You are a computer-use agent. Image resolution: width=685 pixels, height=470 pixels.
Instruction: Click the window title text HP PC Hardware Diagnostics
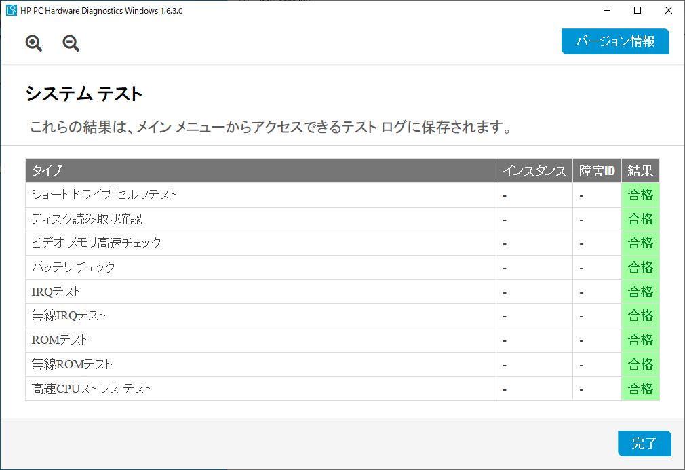click(101, 10)
